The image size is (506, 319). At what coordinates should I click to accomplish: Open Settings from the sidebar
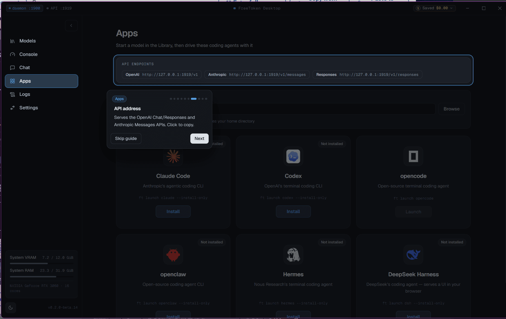[x=41, y=108]
